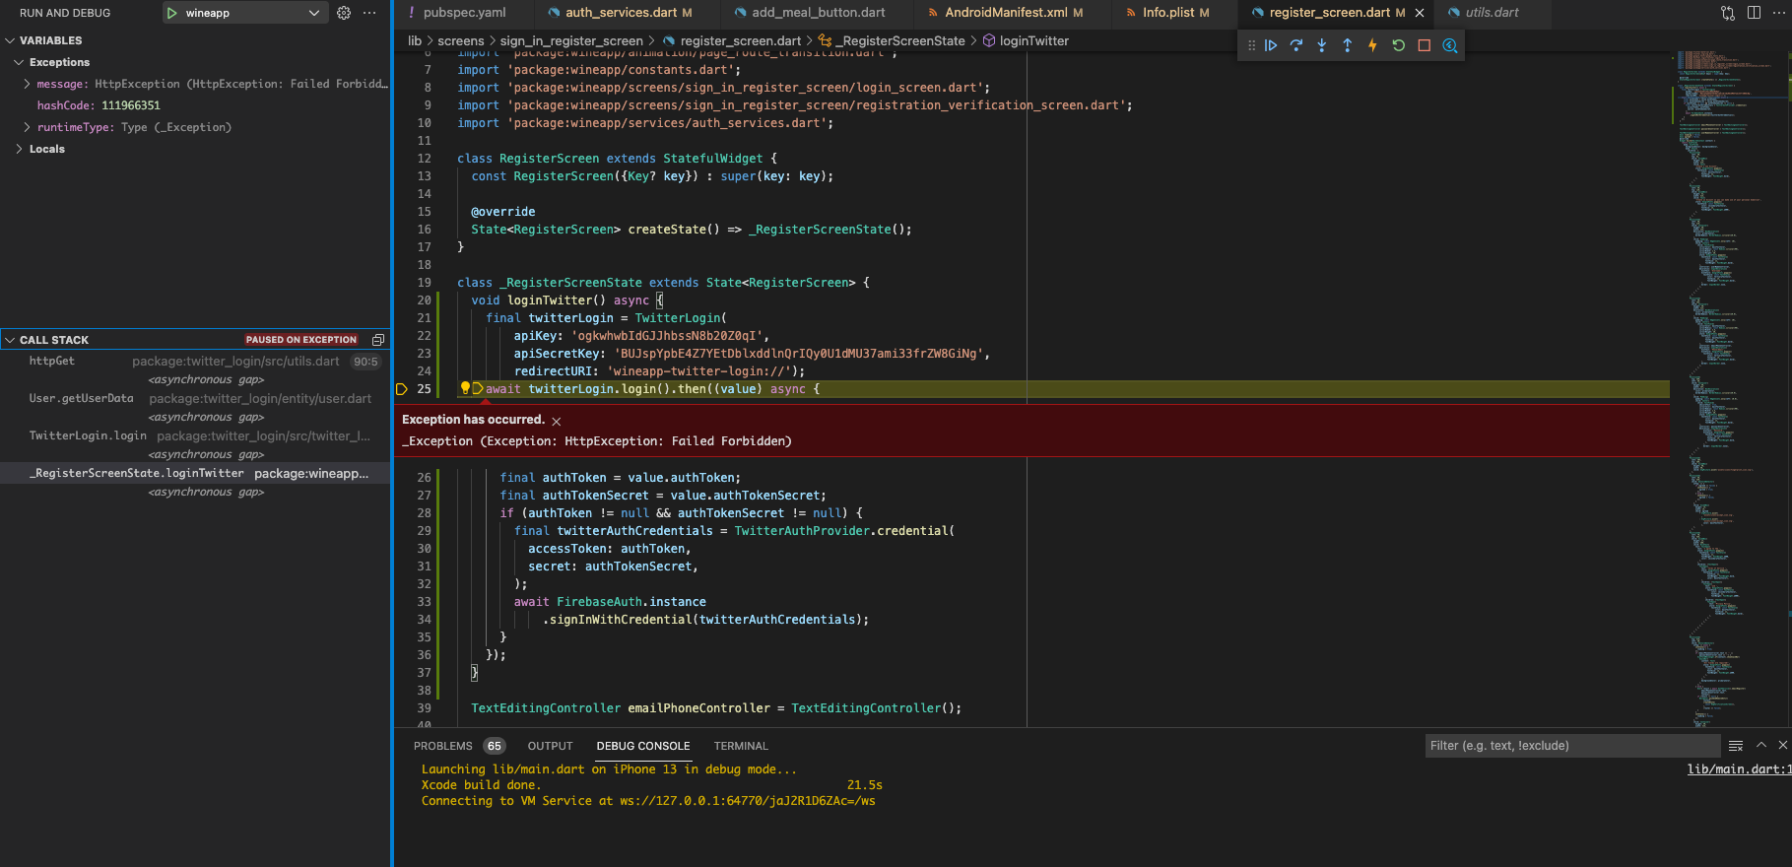Image resolution: width=1792 pixels, height=867 pixels.
Task: Click the lib breadcrumb segment
Action: [415, 40]
